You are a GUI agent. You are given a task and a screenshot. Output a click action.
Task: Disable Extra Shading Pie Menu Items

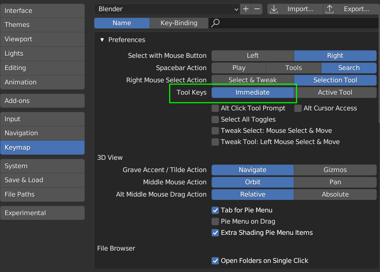[215, 232]
